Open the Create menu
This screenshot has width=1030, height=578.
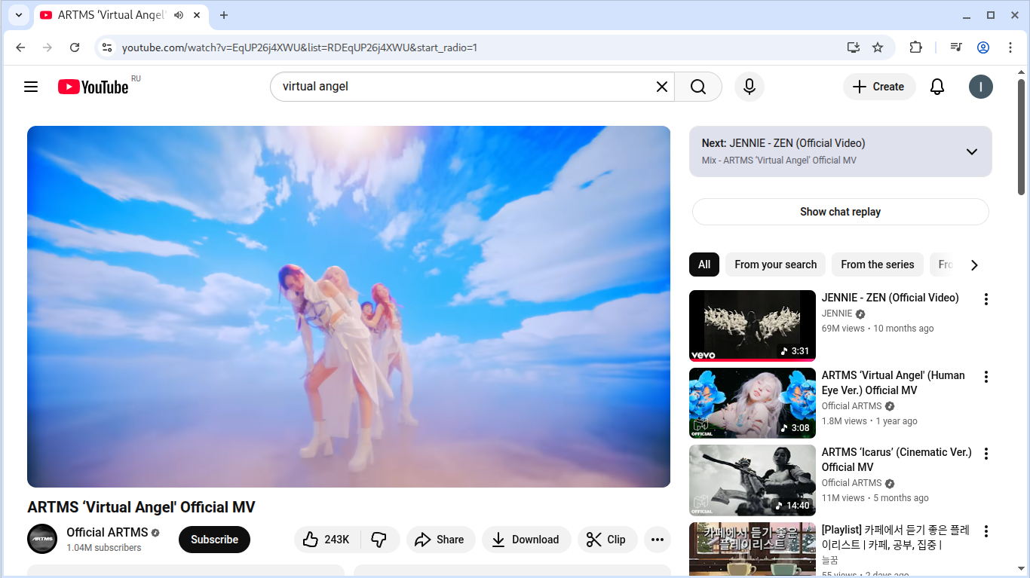click(x=879, y=87)
